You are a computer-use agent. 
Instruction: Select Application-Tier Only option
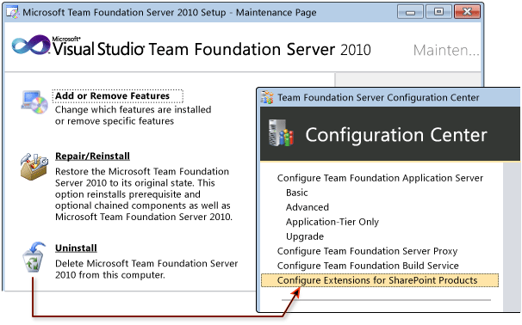(332, 222)
